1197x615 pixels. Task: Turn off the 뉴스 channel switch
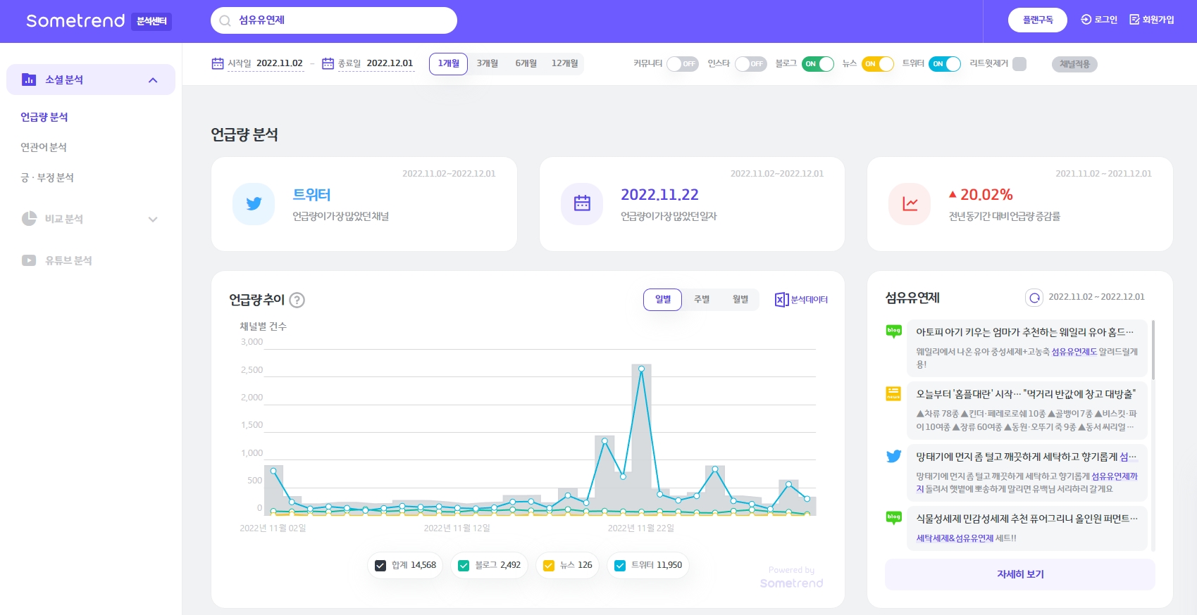tap(878, 64)
